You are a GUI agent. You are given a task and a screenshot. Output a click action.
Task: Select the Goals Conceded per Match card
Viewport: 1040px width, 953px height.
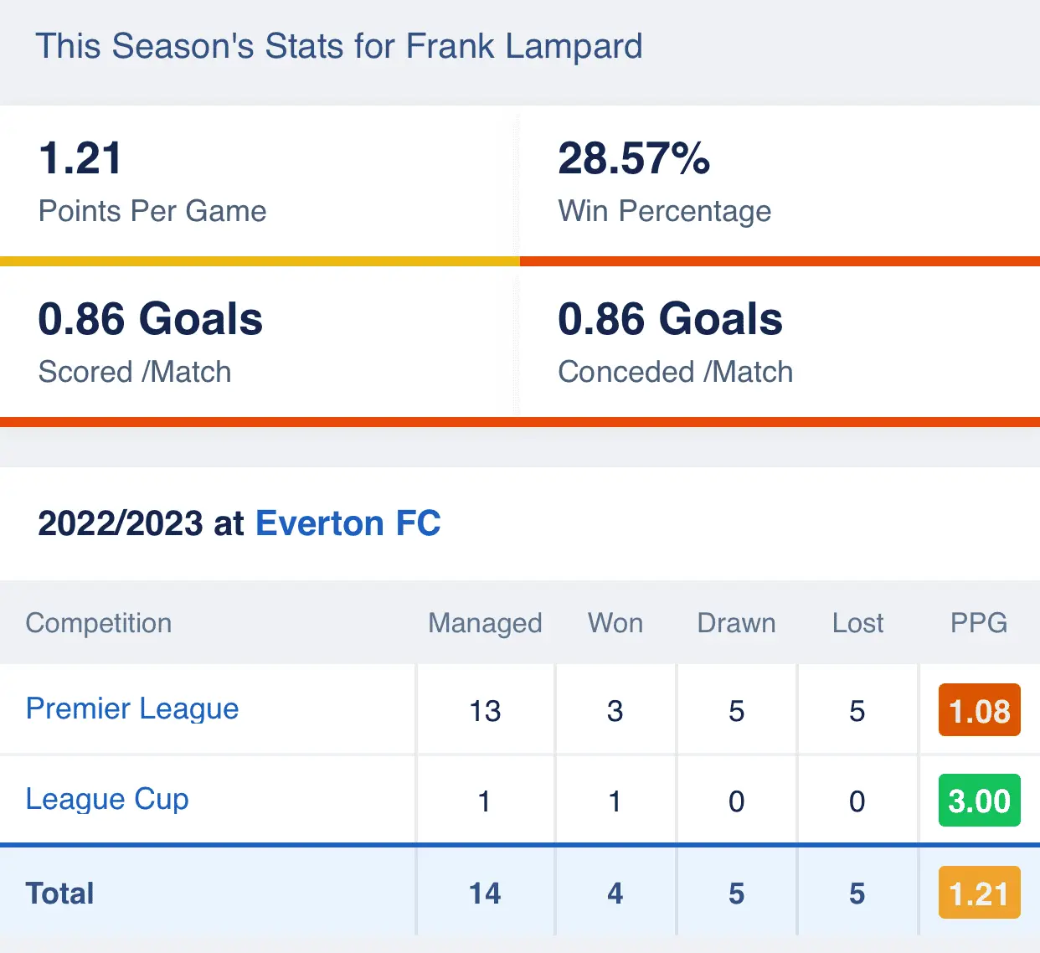click(779, 343)
